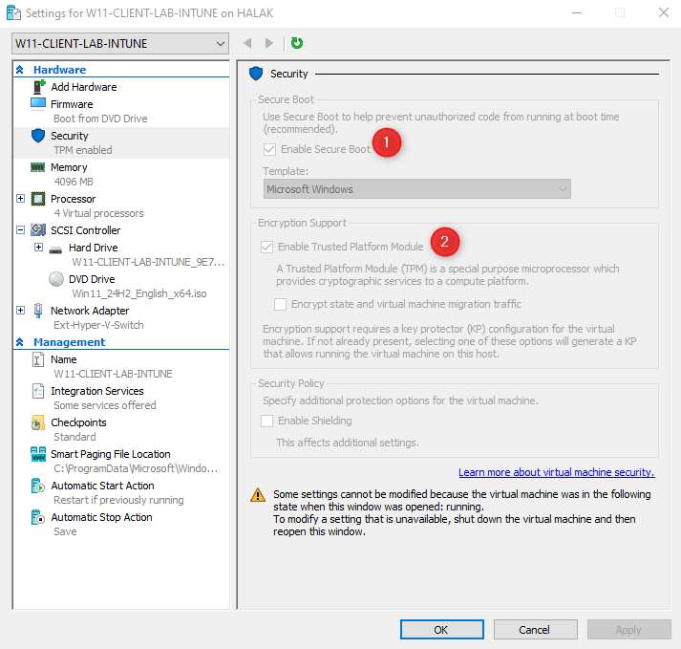Click the DVD Drive disc icon

point(56,279)
